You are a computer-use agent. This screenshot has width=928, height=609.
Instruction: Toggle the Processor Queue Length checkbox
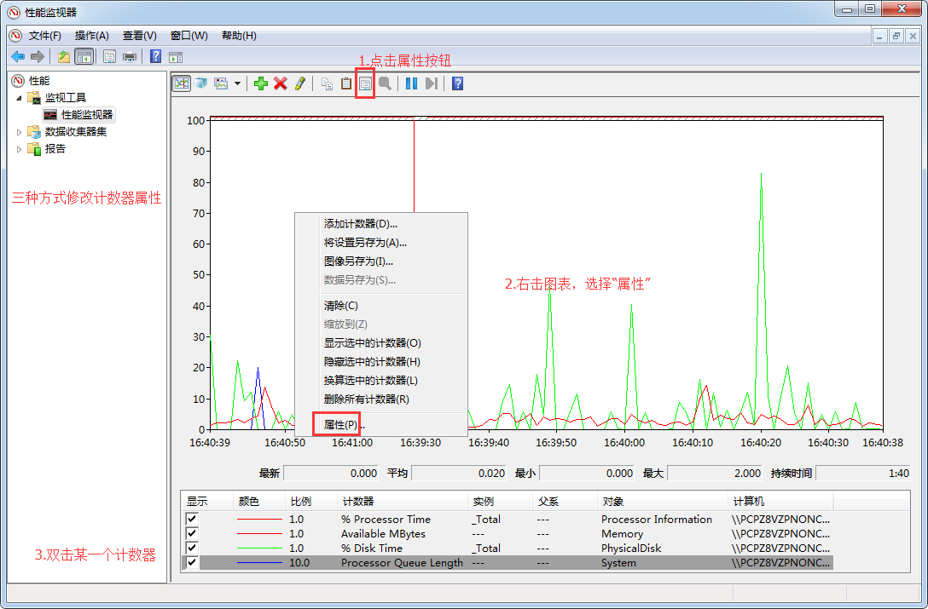point(192,562)
